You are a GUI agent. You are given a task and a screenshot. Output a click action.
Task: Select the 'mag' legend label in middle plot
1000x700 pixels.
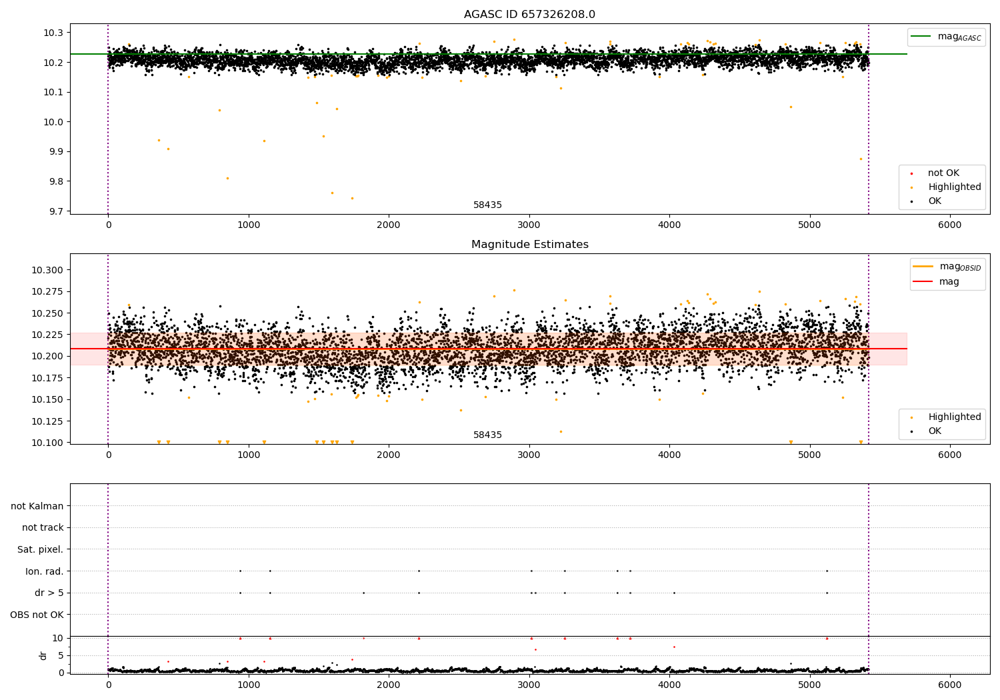pos(949,282)
